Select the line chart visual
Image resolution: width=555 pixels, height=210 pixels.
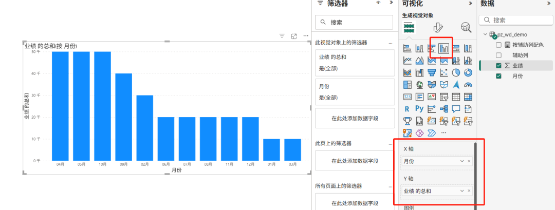point(408,61)
